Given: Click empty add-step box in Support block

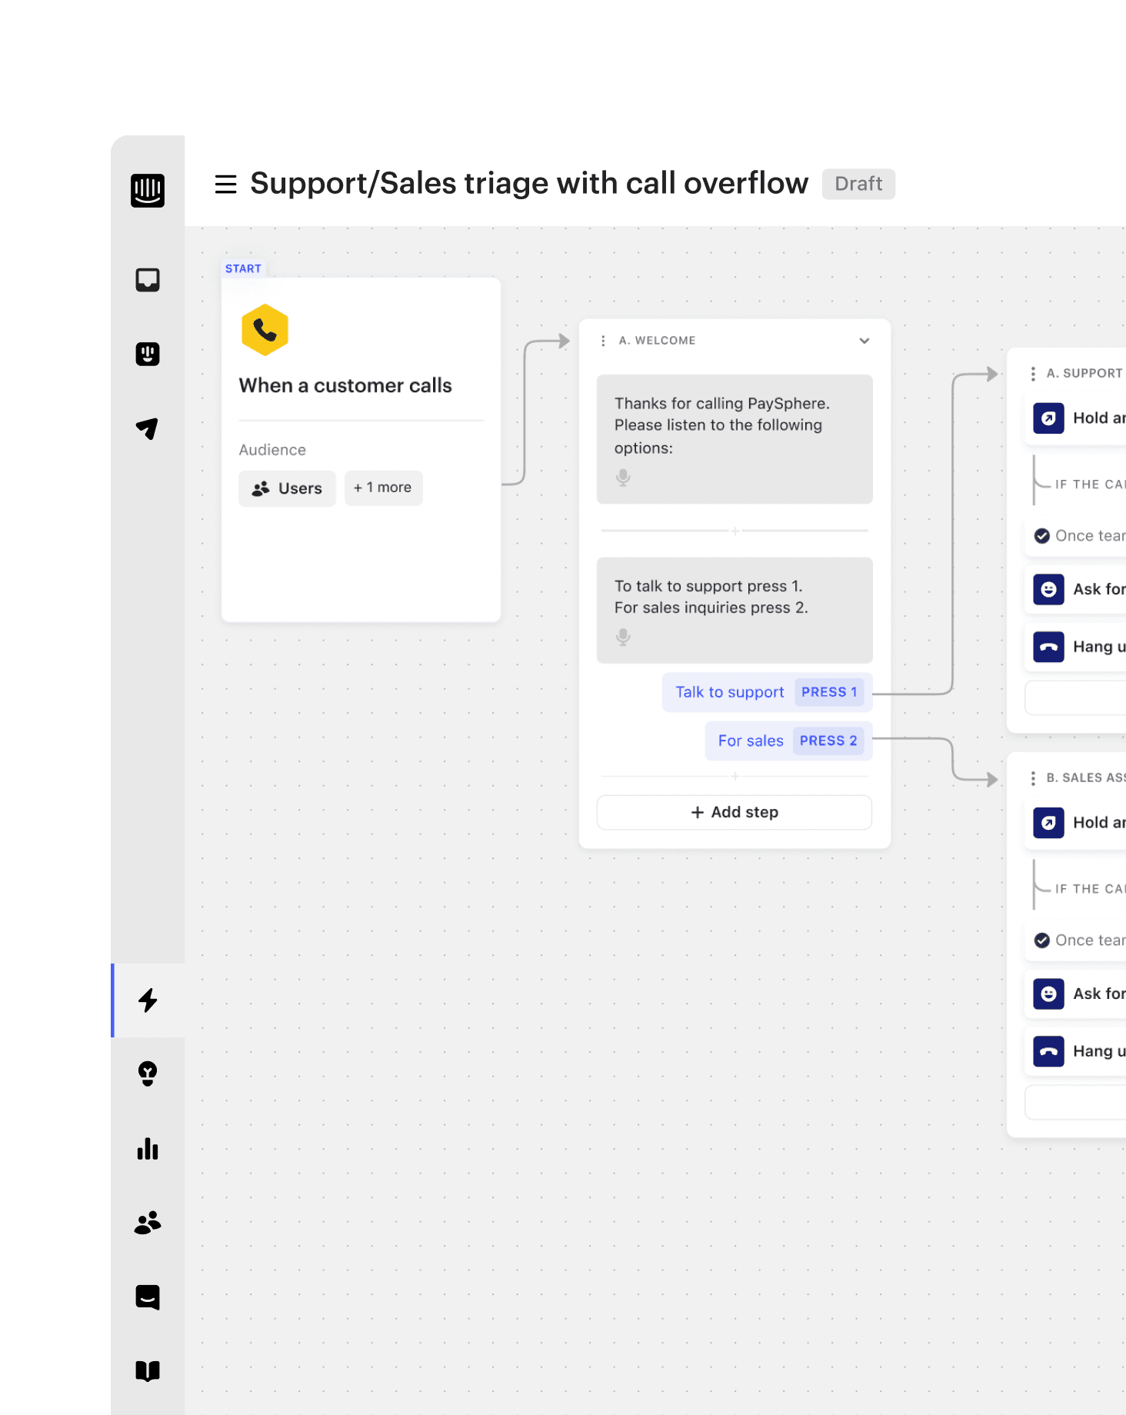Looking at the screenshot, I should [x=1076, y=698].
